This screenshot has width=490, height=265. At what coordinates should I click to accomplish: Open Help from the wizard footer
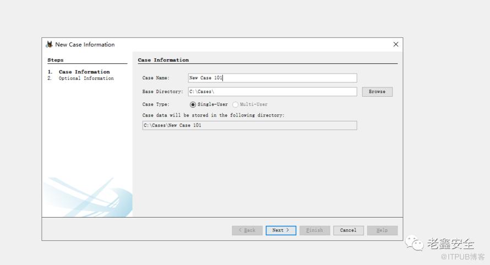coord(382,230)
